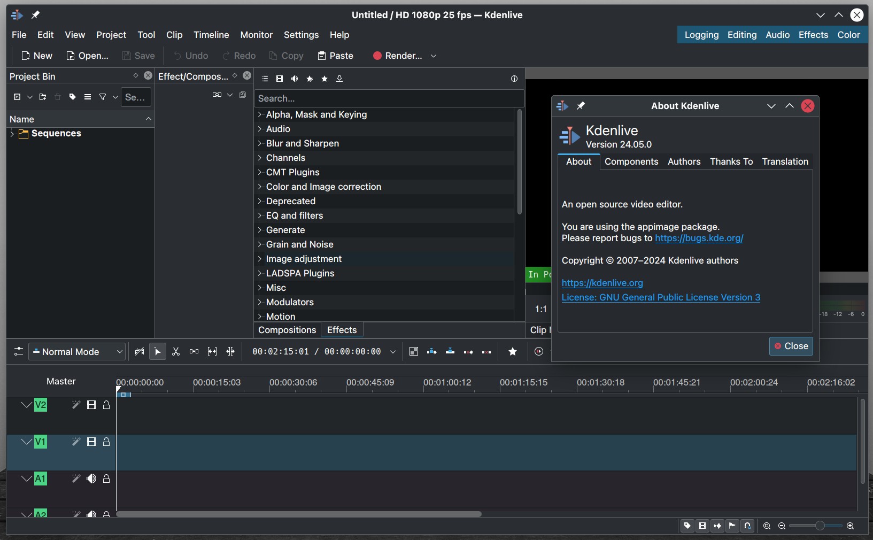Image resolution: width=873 pixels, height=540 pixels.
Task: Switch to the Compositions tab
Action: pyautogui.click(x=287, y=330)
